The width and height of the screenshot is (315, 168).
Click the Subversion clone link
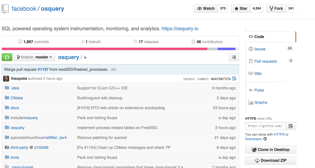tap(254, 139)
